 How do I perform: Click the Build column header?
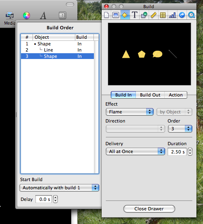[84, 37]
